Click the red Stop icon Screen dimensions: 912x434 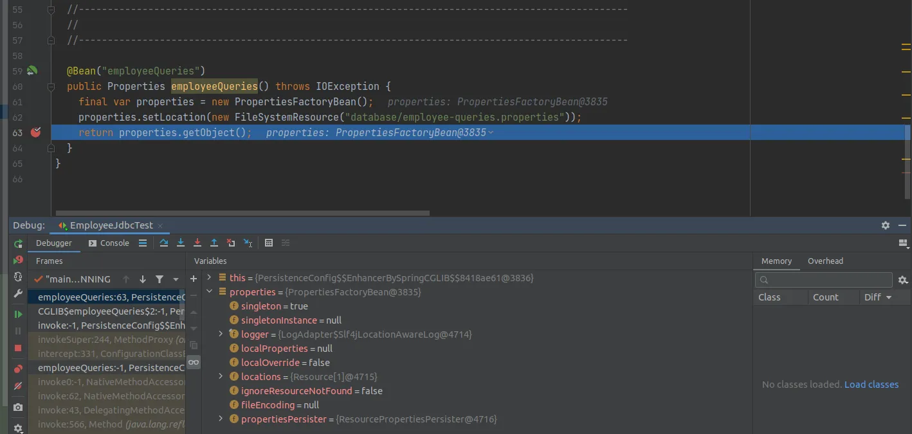(x=18, y=348)
